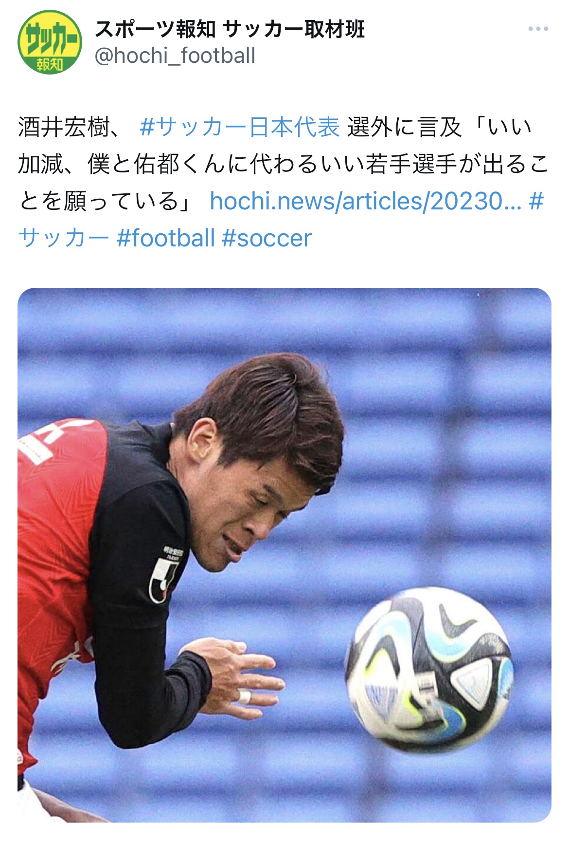Viewport: 569px width, 844px height.
Task: Open the three-dot more options menu
Action: tap(538, 29)
